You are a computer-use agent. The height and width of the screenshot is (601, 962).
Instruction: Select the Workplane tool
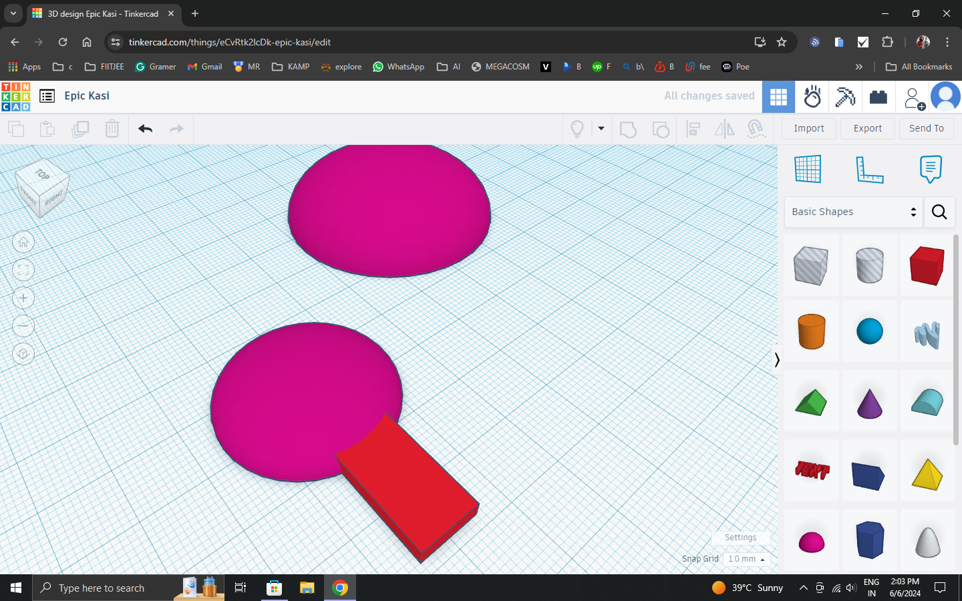coord(808,169)
